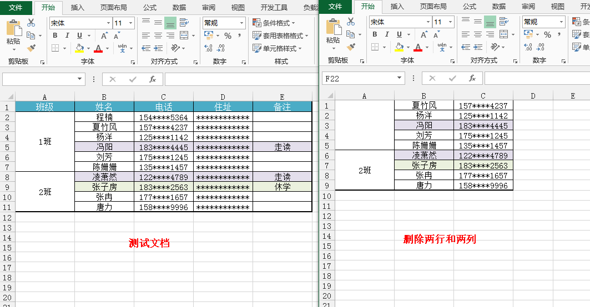Click Merge & Center icon in left window

pos(184,35)
